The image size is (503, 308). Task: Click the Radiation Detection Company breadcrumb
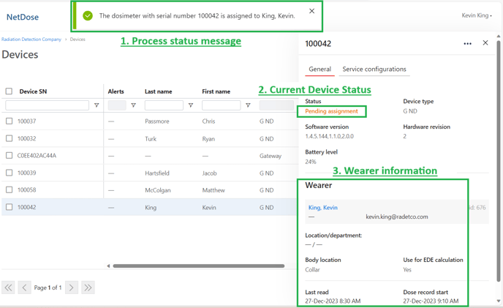(x=31, y=40)
